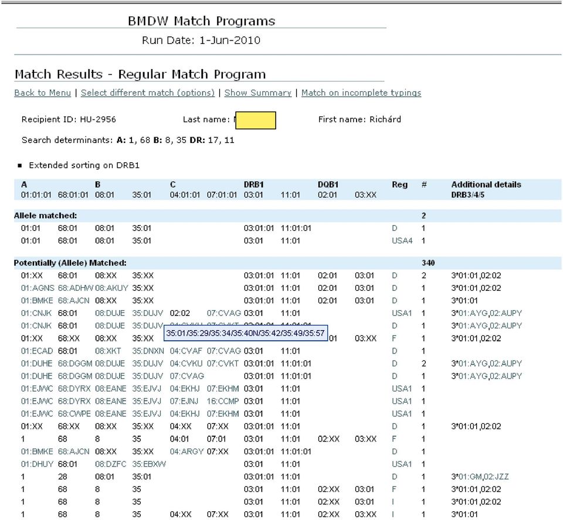Click the 68:01:01 header A allele
The width and height of the screenshot is (563, 520).
(73, 195)
